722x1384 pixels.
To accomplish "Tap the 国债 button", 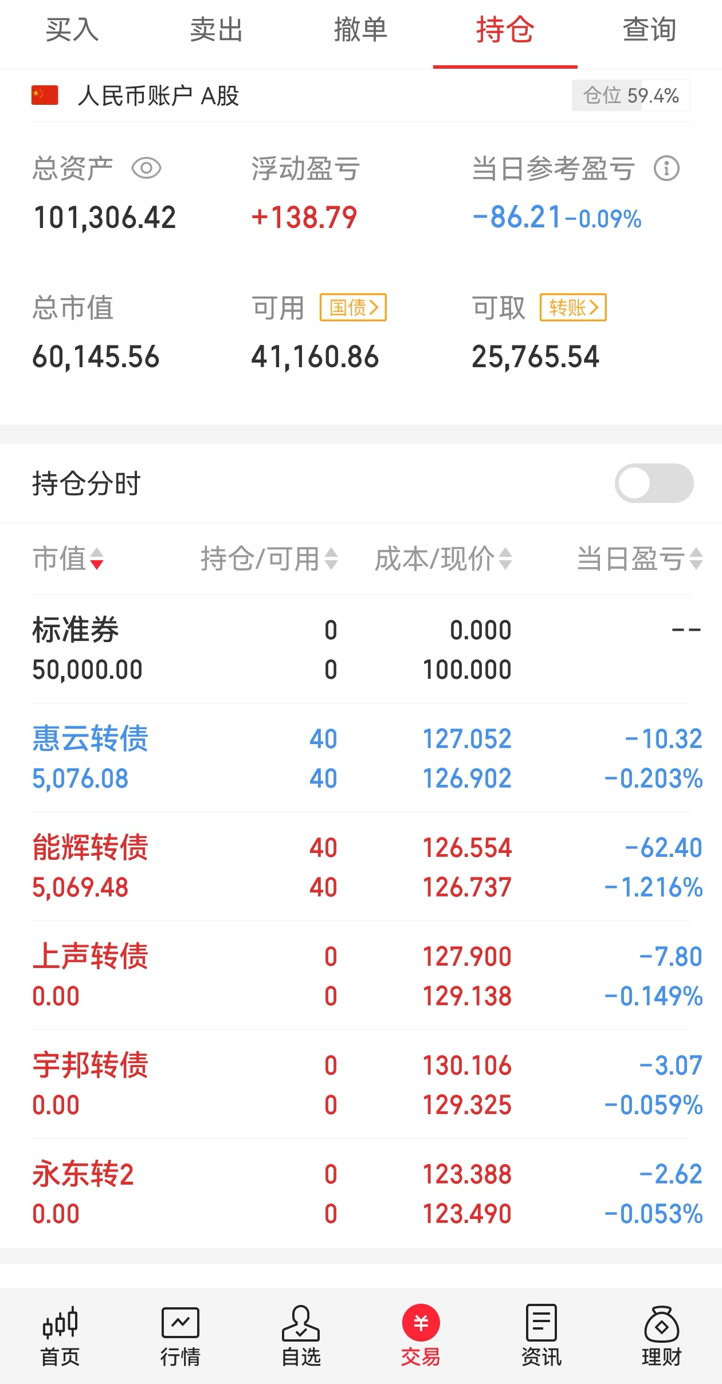I will coord(353,308).
